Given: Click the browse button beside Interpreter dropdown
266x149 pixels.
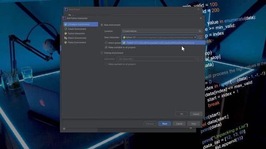Looking at the screenshot, I should (200, 59).
